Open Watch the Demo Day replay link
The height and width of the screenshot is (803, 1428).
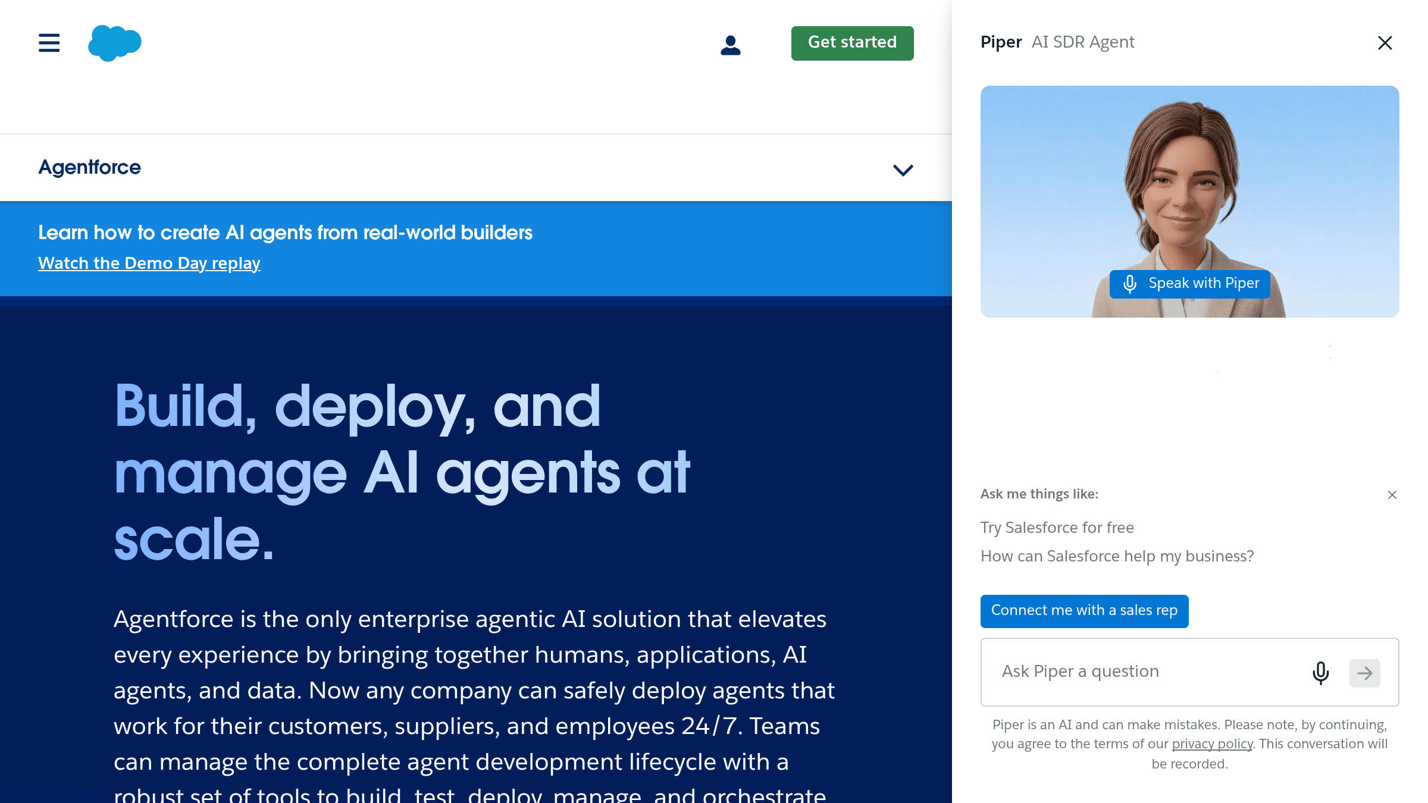coord(149,263)
